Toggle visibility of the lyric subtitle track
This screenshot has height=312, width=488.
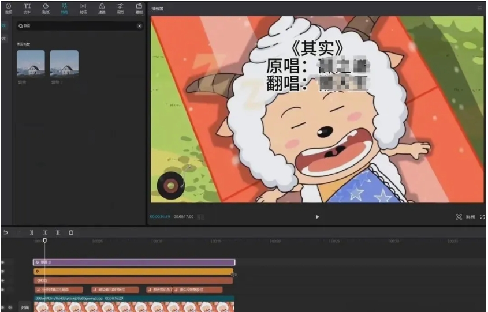pyautogui.click(x=3, y=290)
